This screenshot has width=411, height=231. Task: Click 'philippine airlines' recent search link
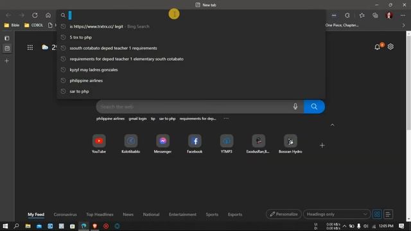tap(110, 119)
